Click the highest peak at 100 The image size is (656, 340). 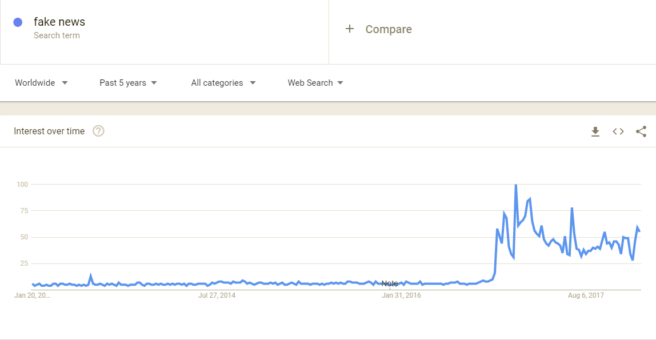coord(516,185)
